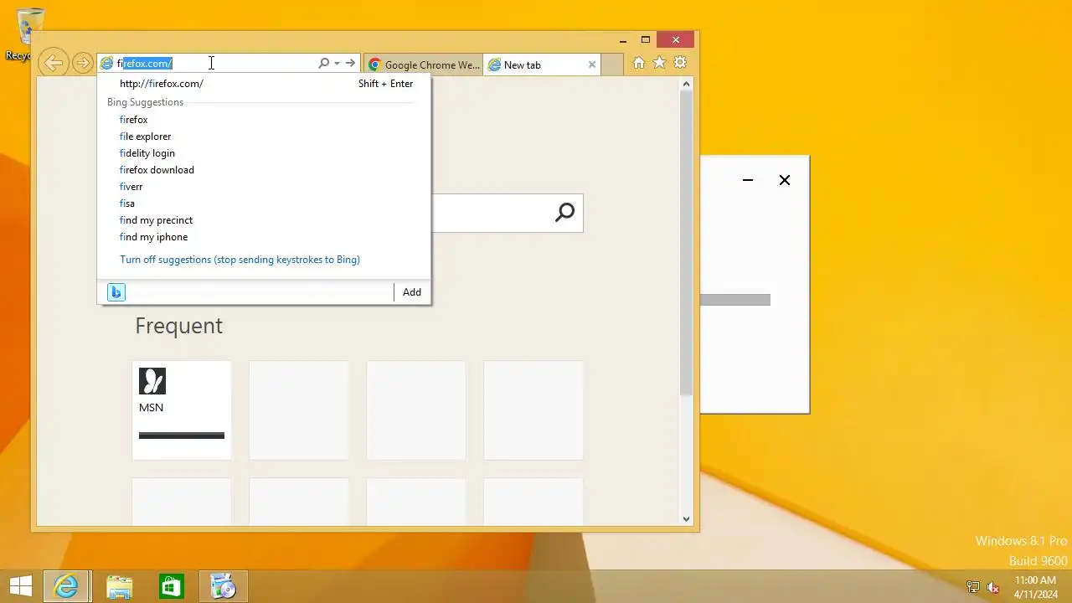Image resolution: width=1072 pixels, height=603 pixels.
Task: Open a blank new tab button
Action: point(612,64)
